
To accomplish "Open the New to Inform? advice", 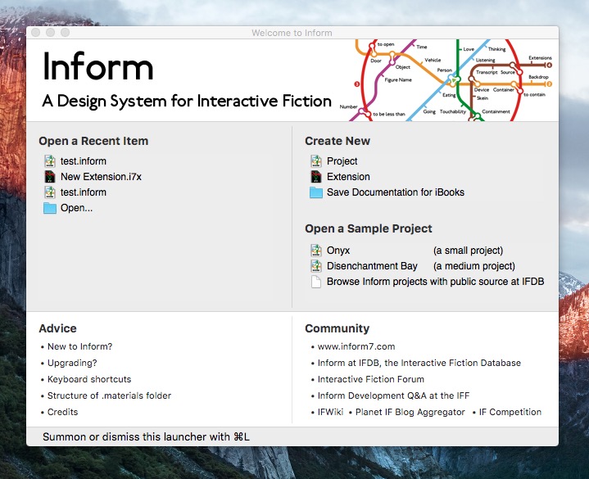I will click(79, 346).
